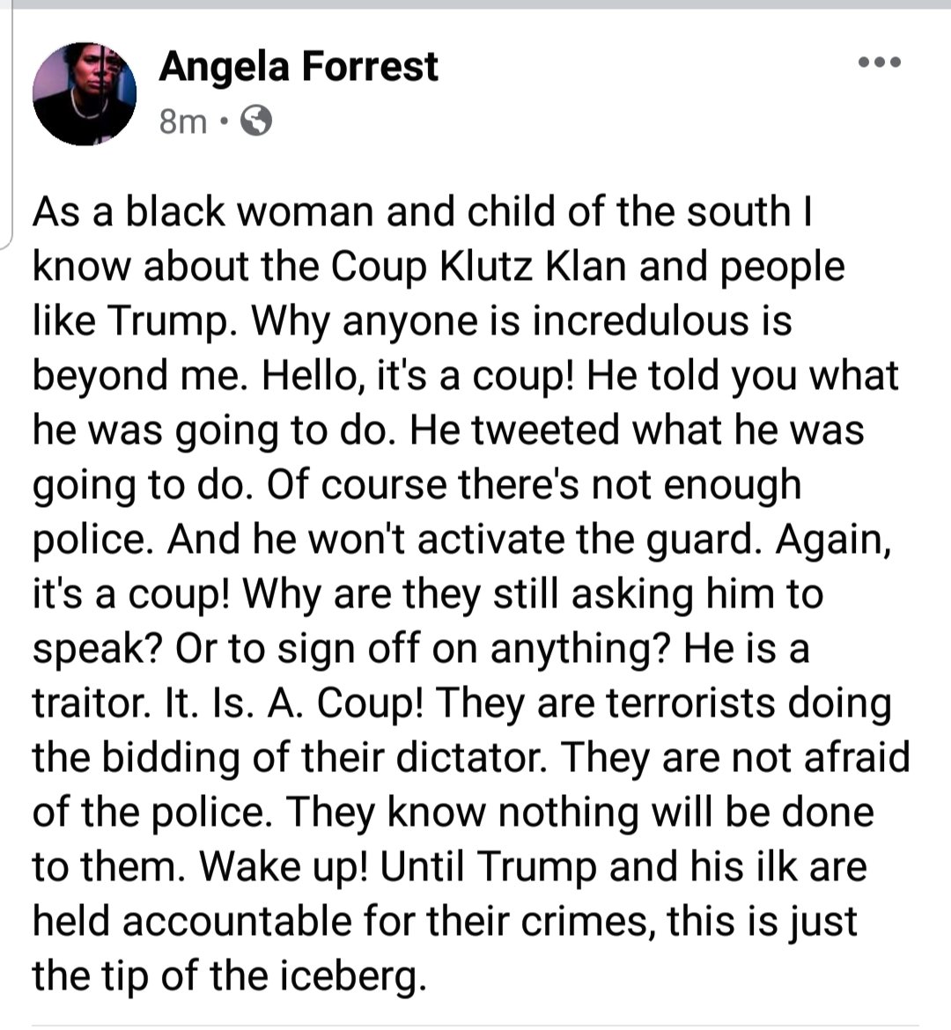Viewport: 951px width, 1030px height.
Task: Click the line 'He tweeted what he was'
Action: (637, 430)
